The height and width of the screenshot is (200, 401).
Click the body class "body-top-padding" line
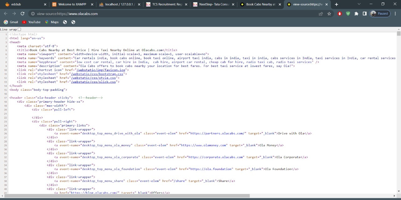click(38, 90)
